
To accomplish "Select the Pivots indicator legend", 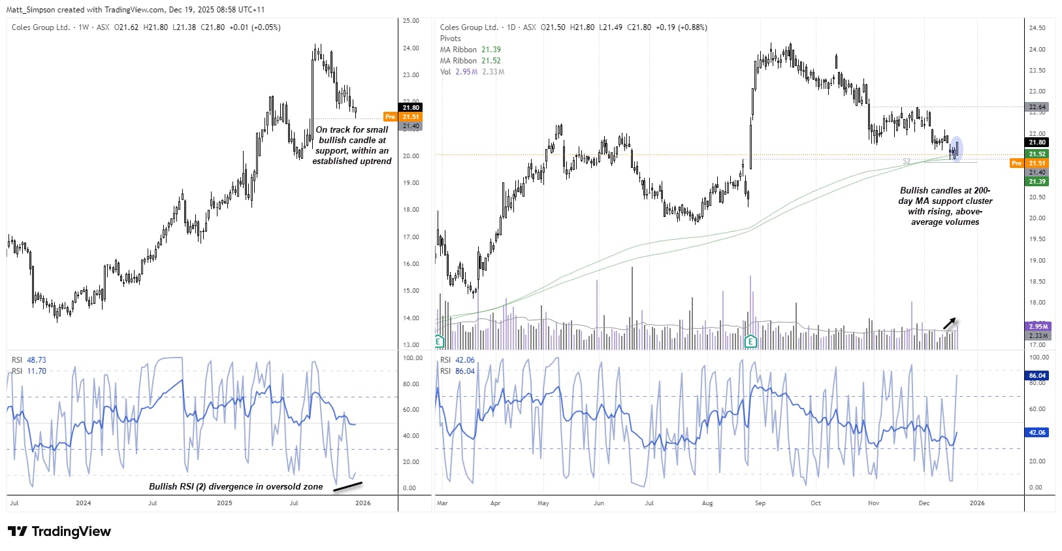I will (451, 39).
